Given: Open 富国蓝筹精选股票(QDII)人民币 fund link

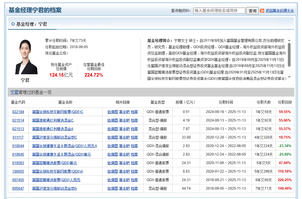Looking at the screenshot, I should (56, 180).
